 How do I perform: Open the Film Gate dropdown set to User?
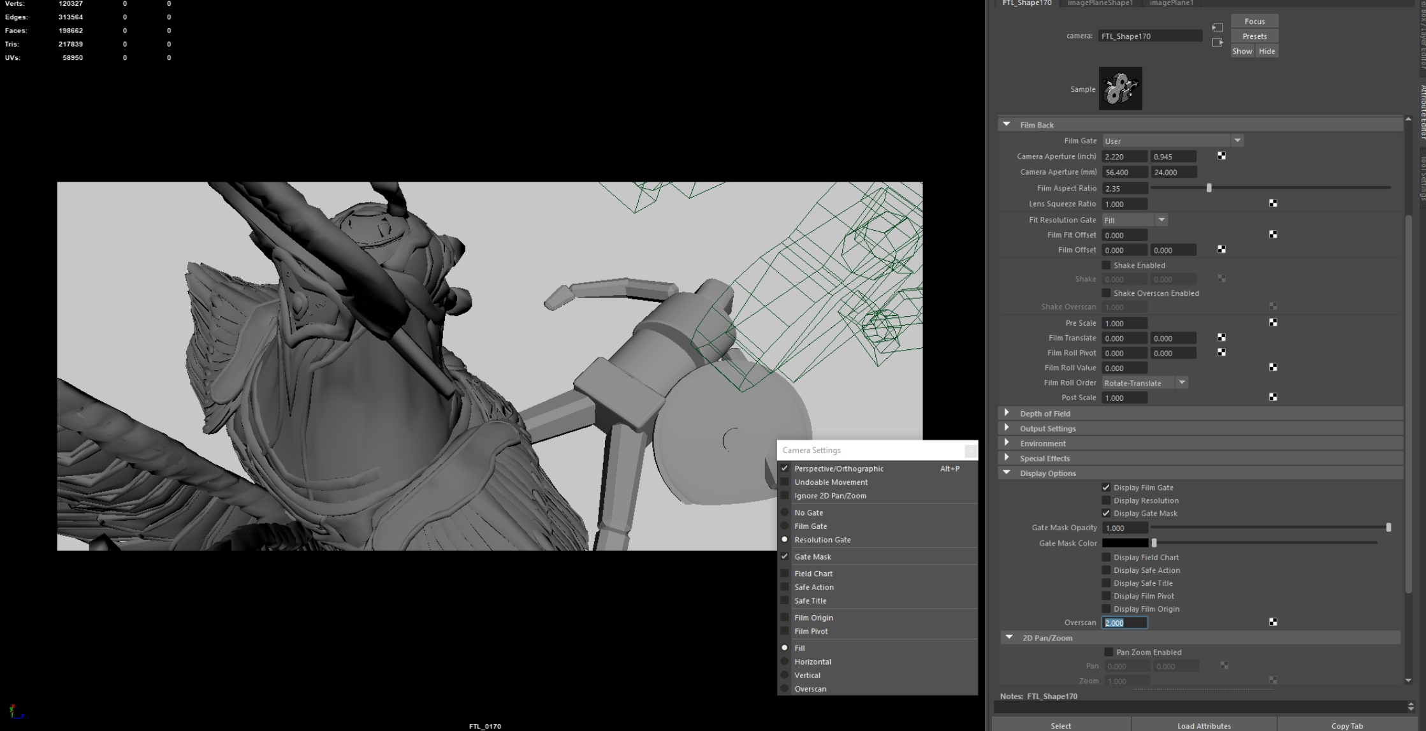(1173, 141)
